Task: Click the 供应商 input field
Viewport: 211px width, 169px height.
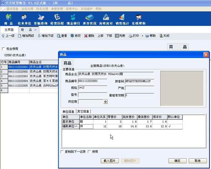Action: (x=91, y=102)
